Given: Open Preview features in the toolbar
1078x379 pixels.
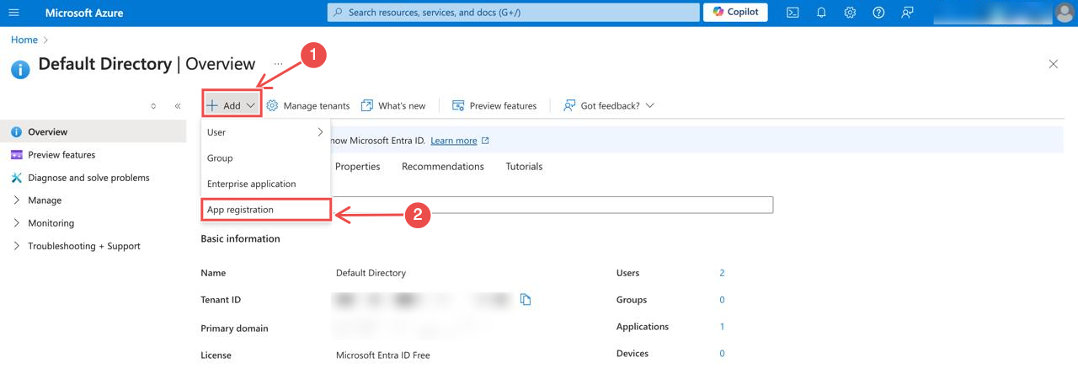Looking at the screenshot, I should [494, 105].
